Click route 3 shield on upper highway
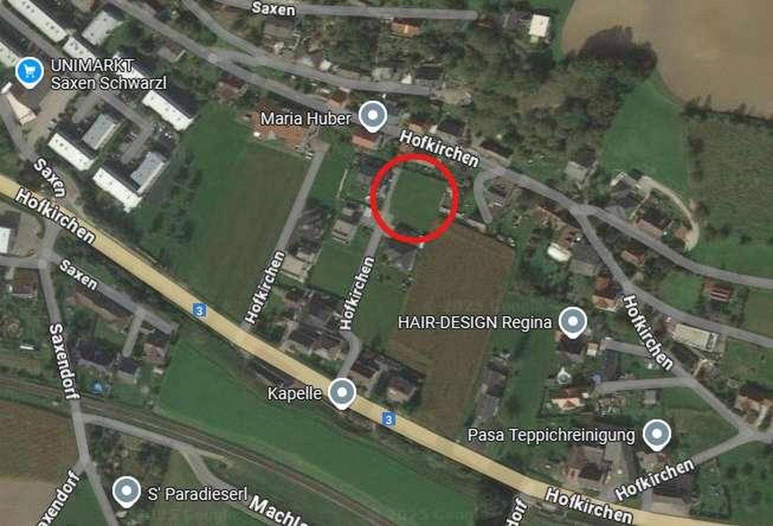Screen dimensions: 773x526 (198, 310)
